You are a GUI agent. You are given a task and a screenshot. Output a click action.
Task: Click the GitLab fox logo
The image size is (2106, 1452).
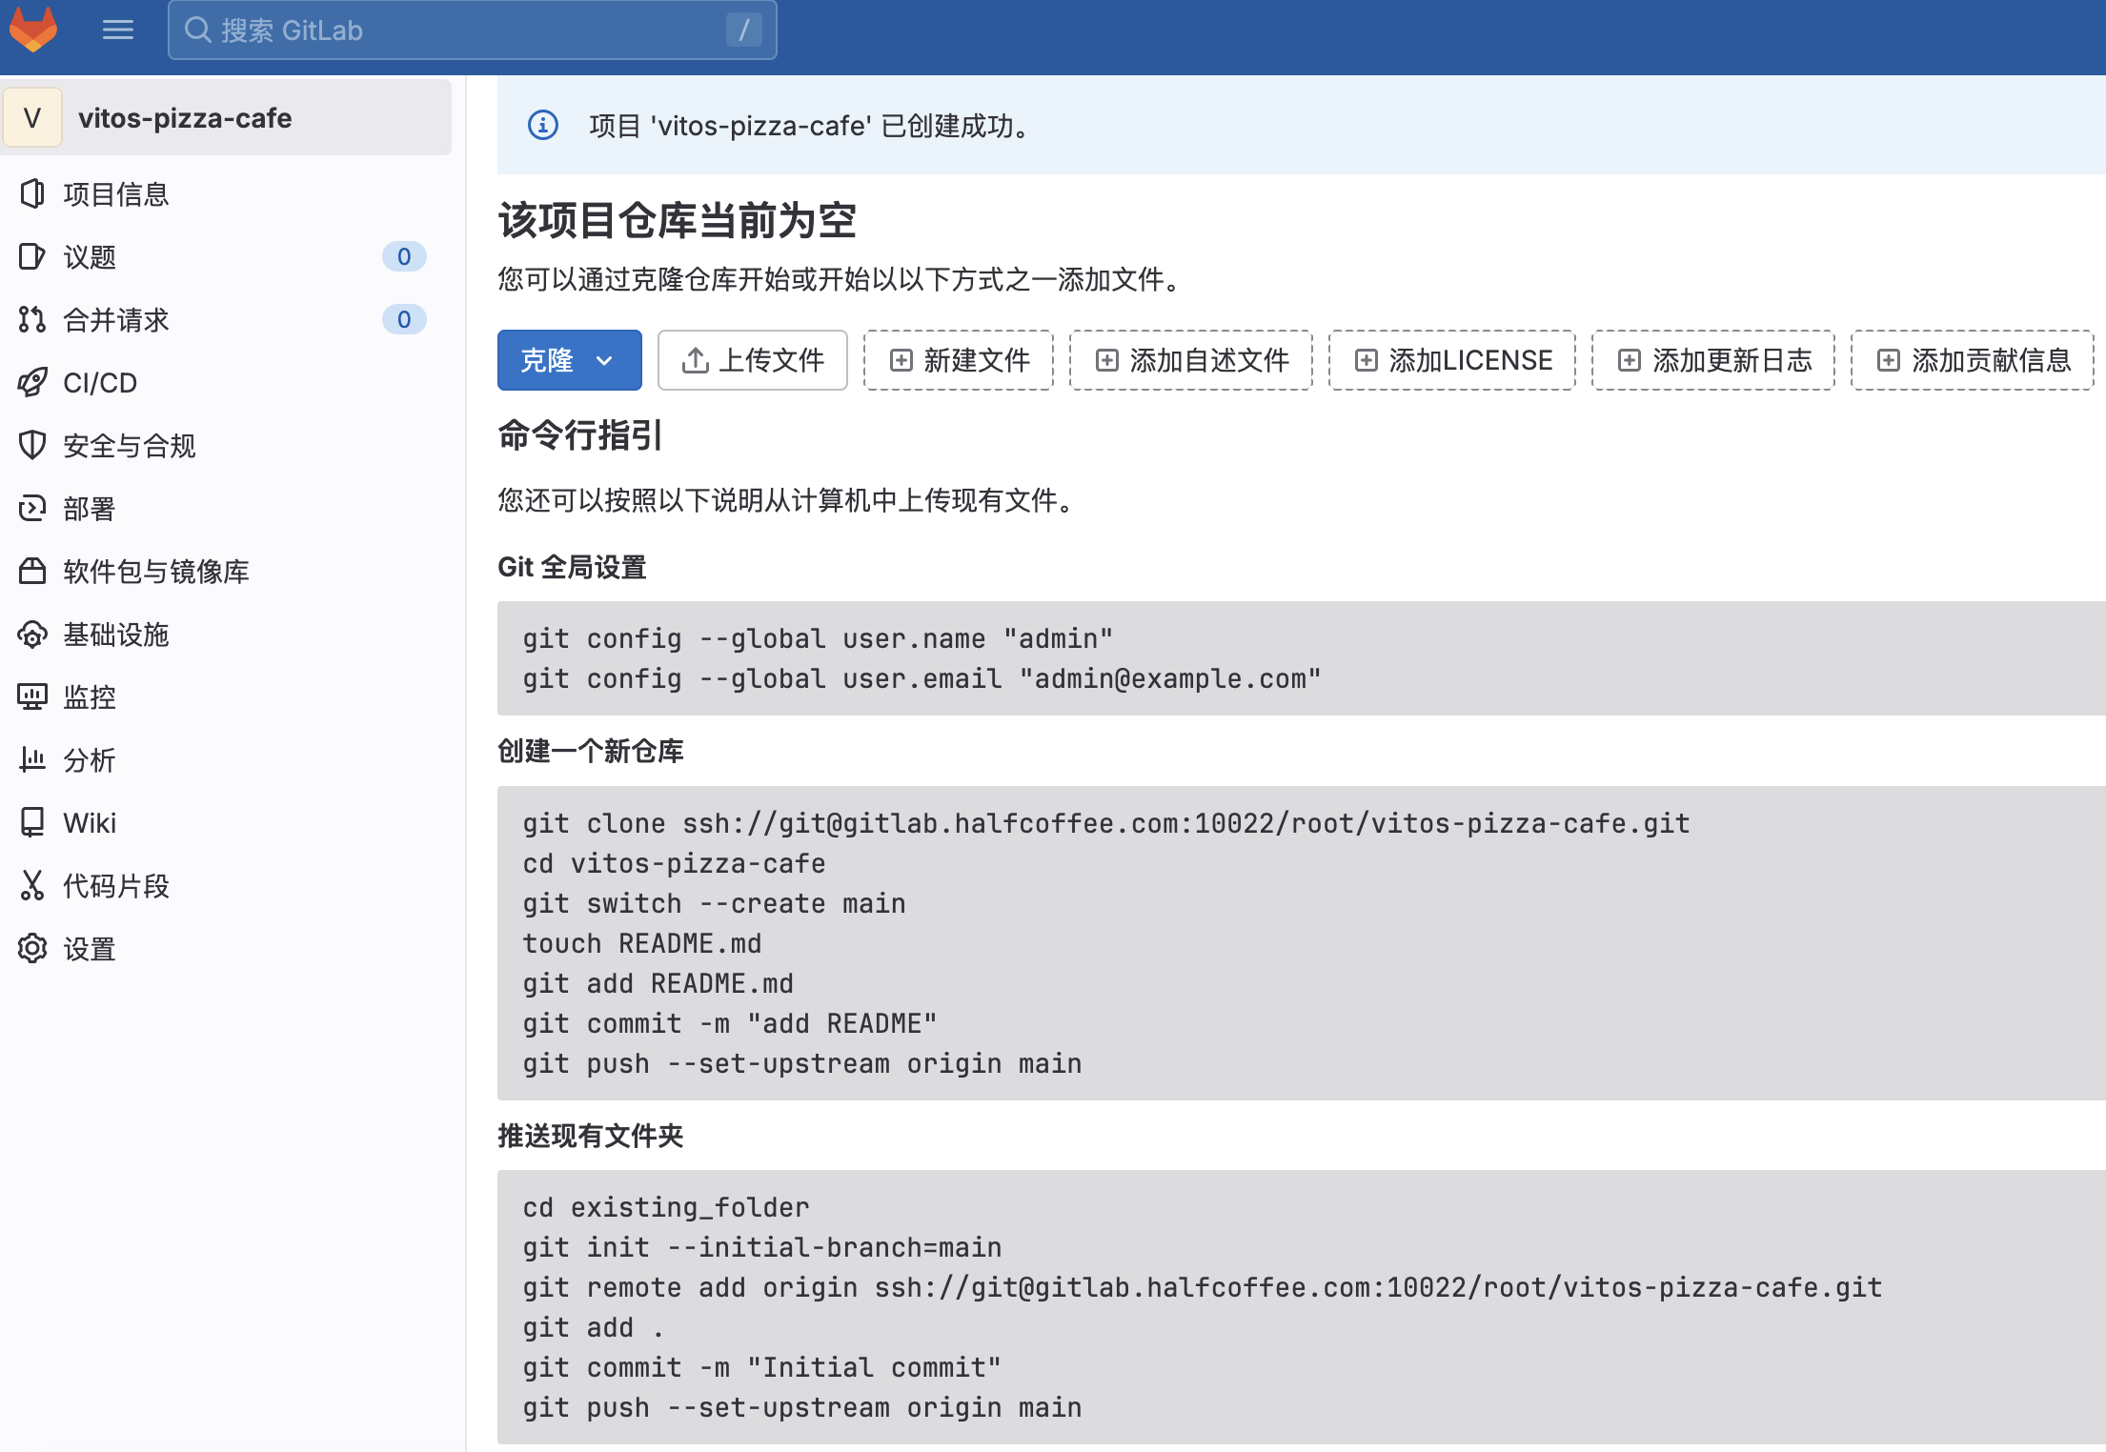point(33,30)
